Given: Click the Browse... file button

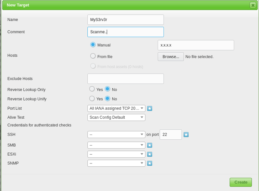Looking at the screenshot, I should click(171, 57).
